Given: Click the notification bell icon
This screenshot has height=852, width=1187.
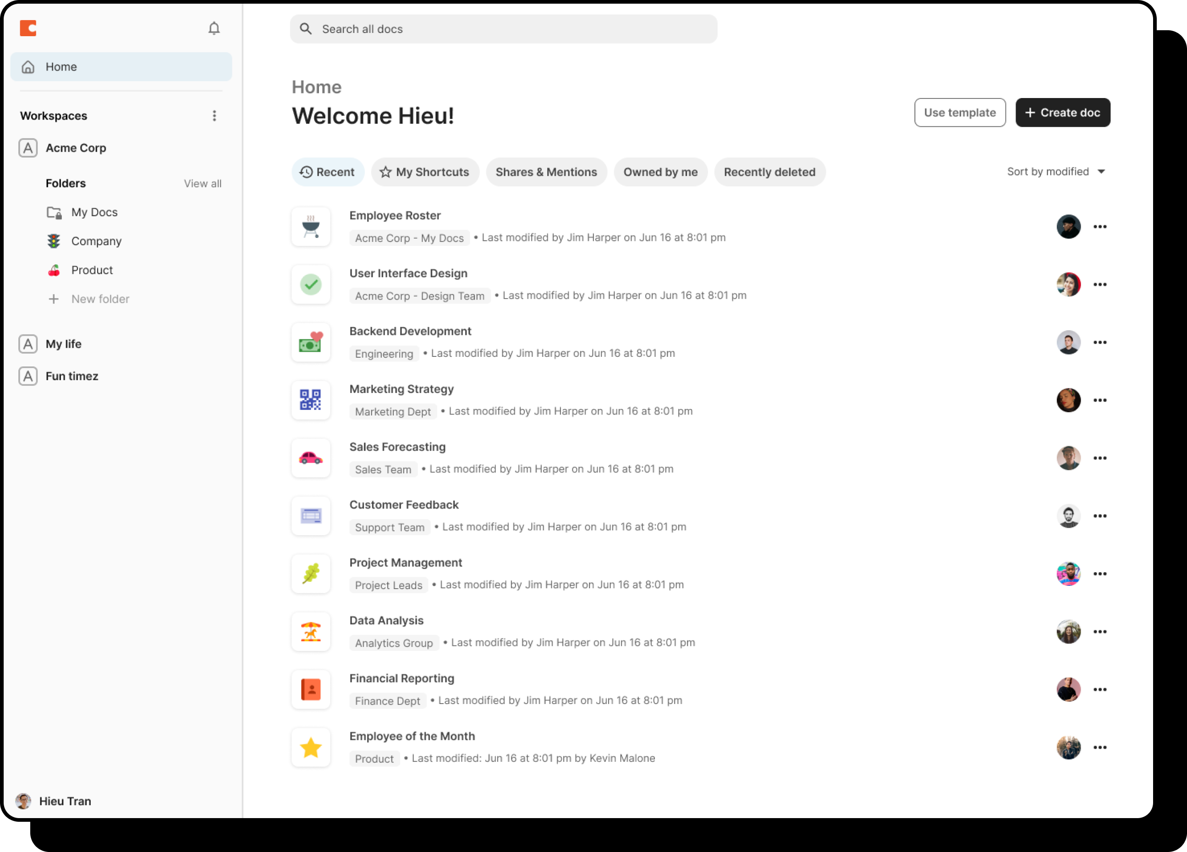Looking at the screenshot, I should pyautogui.click(x=214, y=28).
